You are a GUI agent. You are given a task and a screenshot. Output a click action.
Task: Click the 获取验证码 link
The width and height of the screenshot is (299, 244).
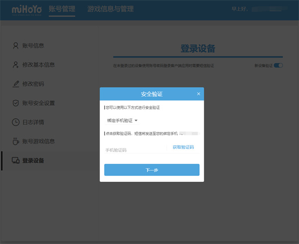tap(183, 147)
